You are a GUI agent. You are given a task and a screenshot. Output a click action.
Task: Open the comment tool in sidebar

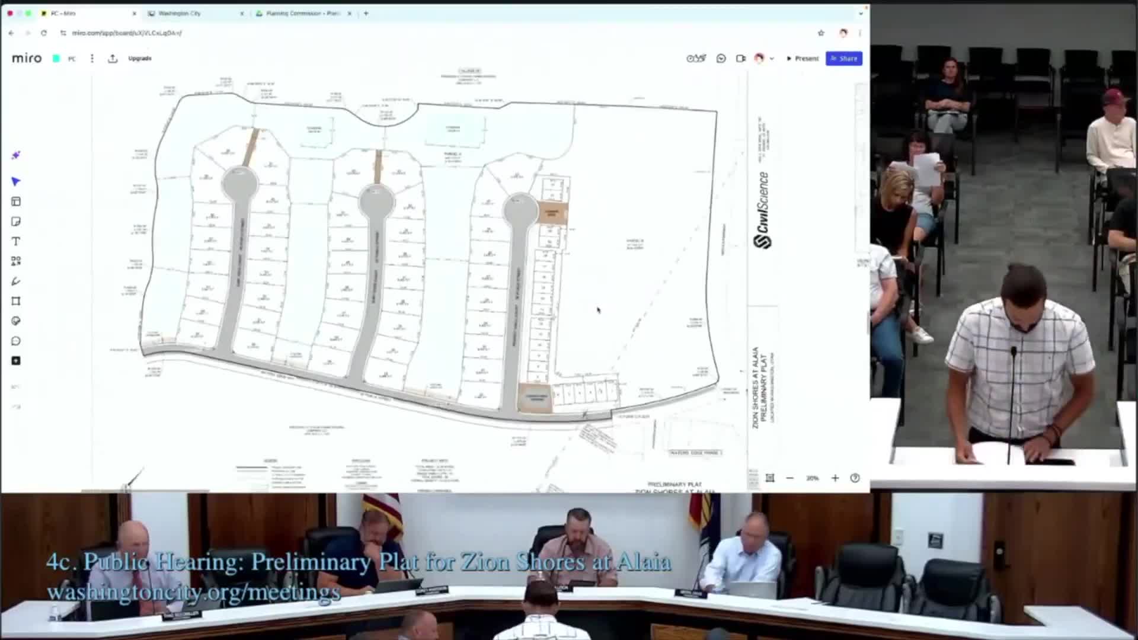(16, 341)
